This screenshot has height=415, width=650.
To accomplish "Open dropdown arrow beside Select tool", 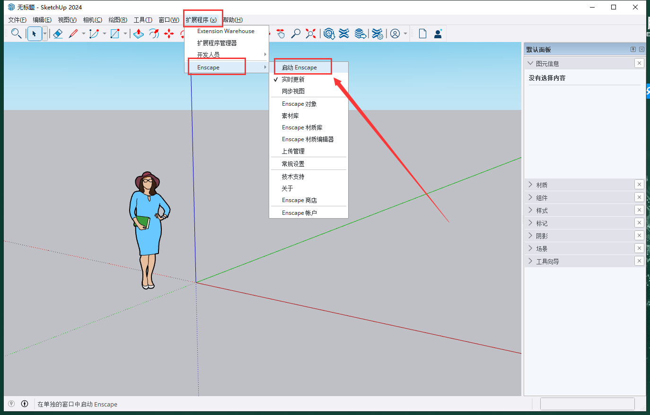I will [45, 34].
